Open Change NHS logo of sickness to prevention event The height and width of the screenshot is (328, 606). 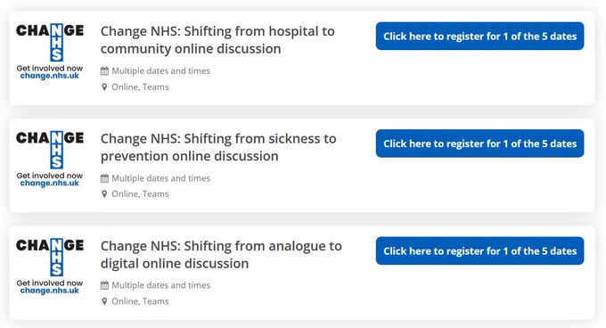[50, 159]
